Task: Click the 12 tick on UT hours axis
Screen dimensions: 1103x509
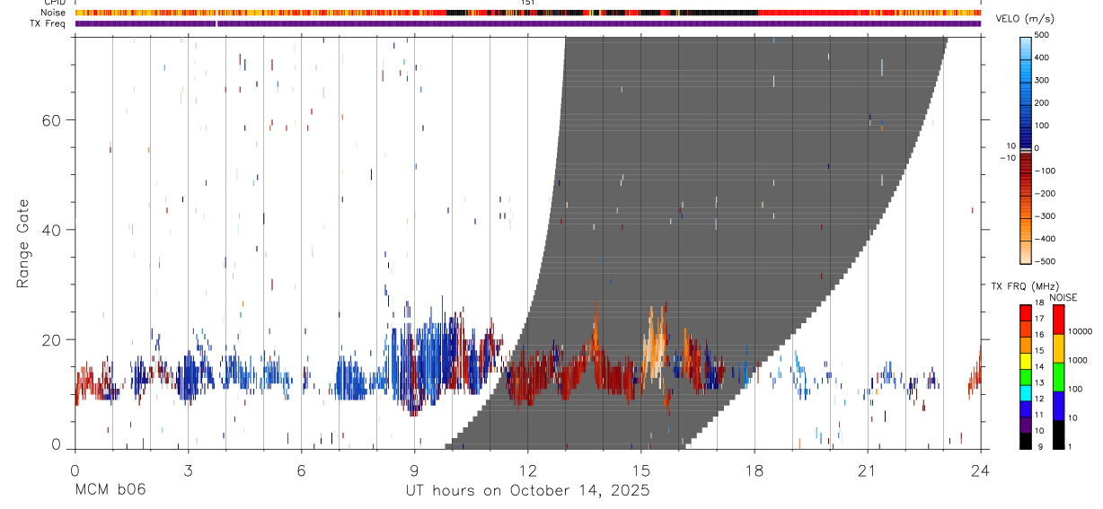Action: 527,470
